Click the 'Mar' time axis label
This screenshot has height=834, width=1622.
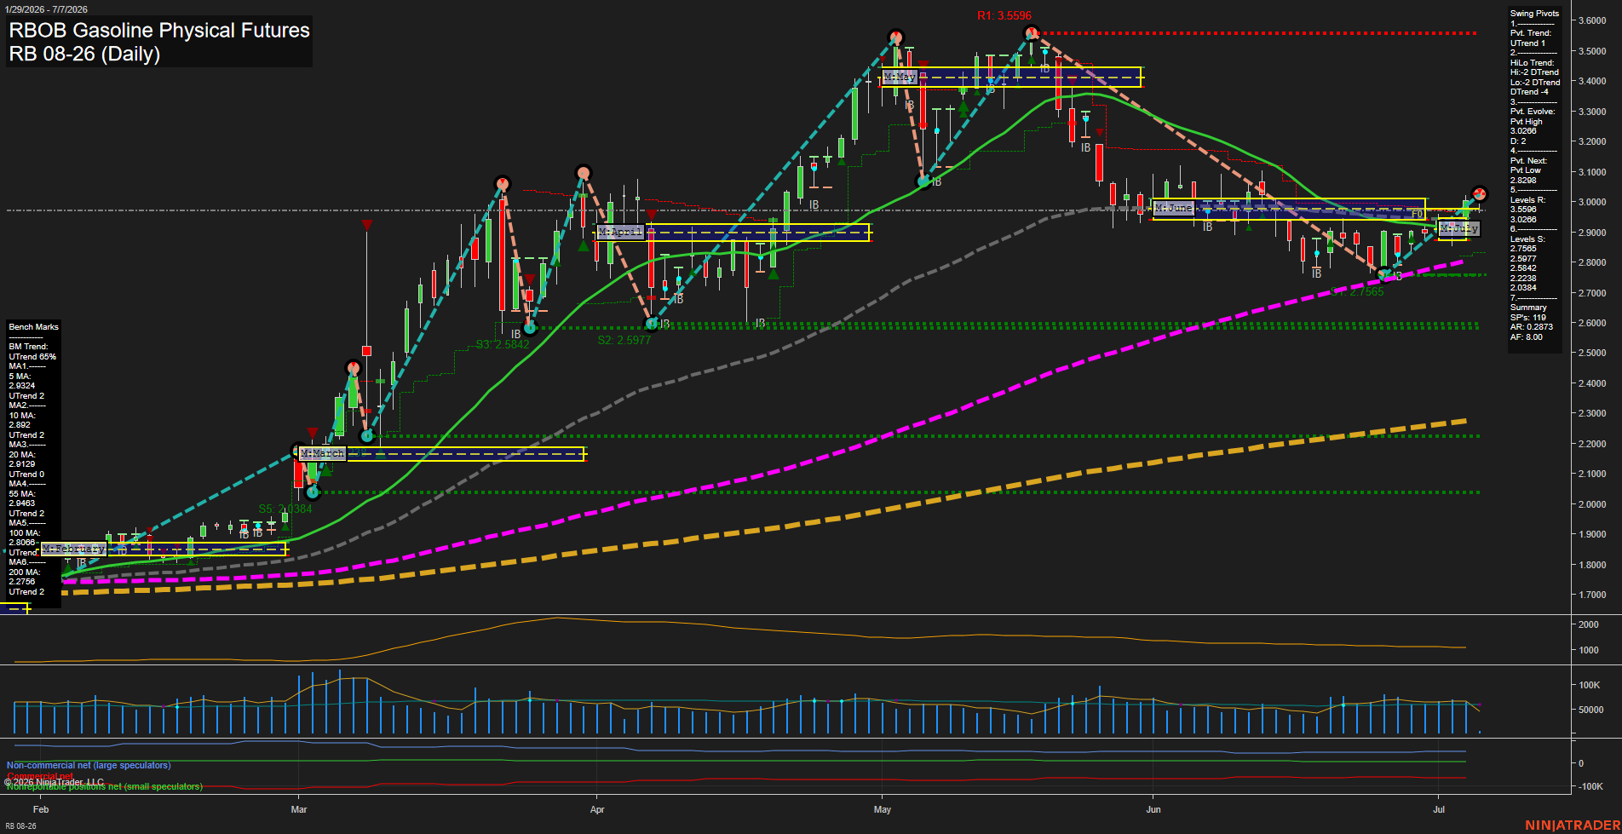[299, 809]
